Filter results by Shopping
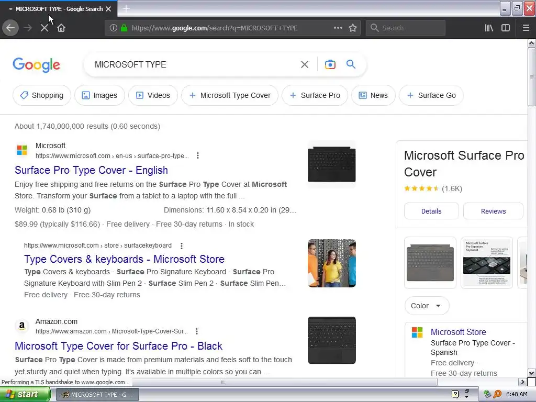This screenshot has height=402, width=536. [42, 95]
